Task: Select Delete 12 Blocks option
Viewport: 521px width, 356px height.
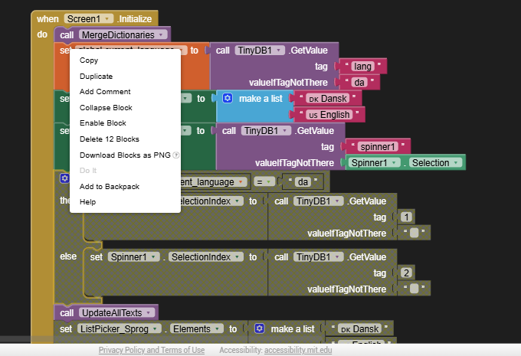Action: tap(109, 139)
